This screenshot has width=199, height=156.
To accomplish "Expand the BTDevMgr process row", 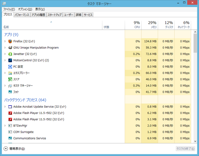I will coord(5,126).
